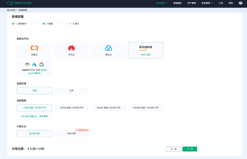247x159 pixels.
Task: Click the 上一步 button
Action: pos(173,149)
